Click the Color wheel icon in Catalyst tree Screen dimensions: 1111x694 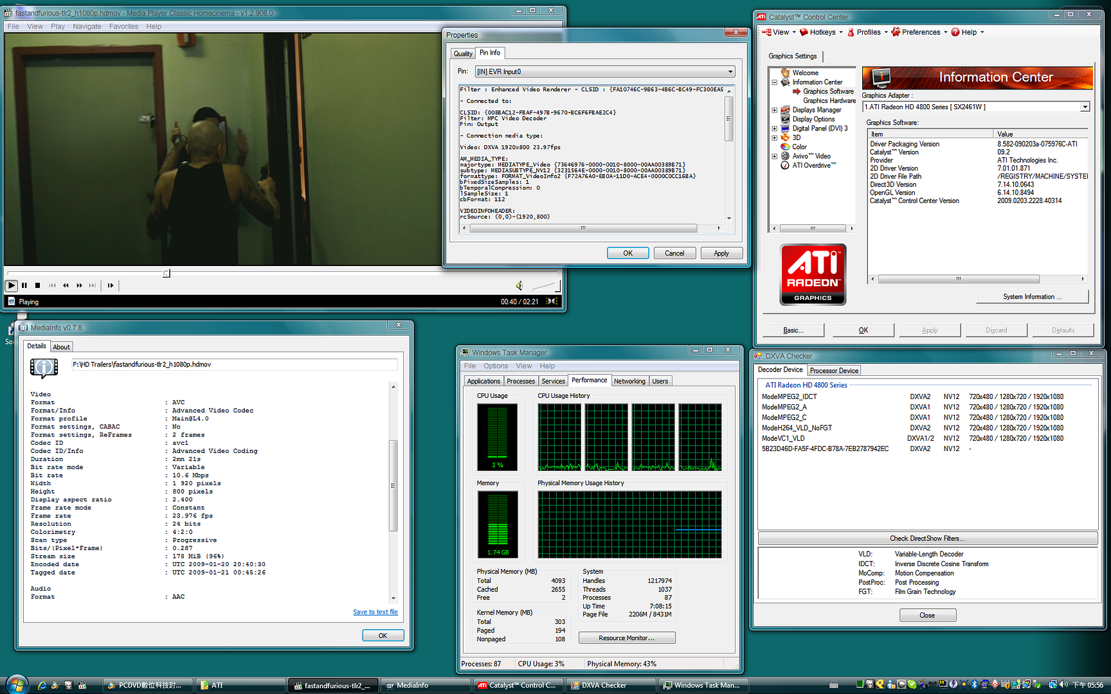pos(785,147)
